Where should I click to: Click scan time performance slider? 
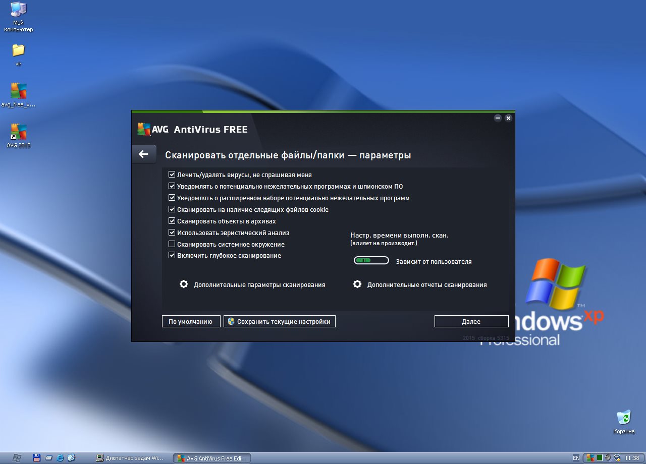coord(371,261)
